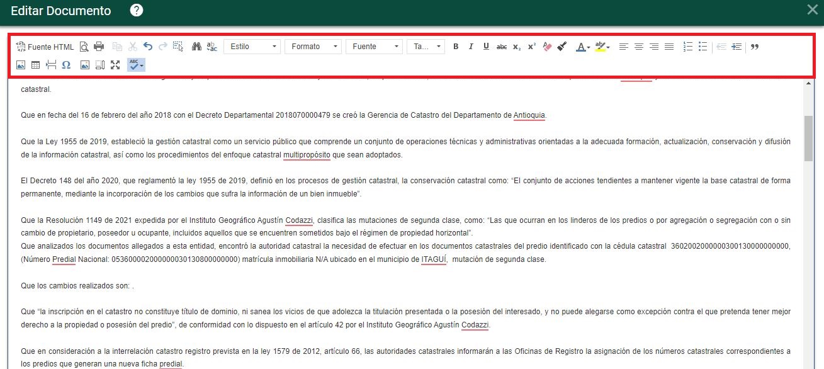This screenshot has height=369, width=824.
Task: Toggle superscript formatting
Action: tap(532, 47)
